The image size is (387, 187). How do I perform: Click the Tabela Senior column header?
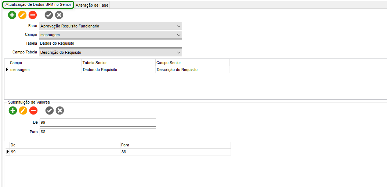click(118, 63)
